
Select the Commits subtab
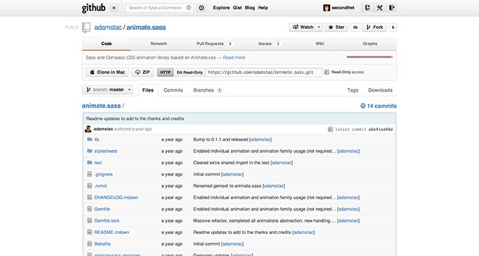(x=174, y=90)
